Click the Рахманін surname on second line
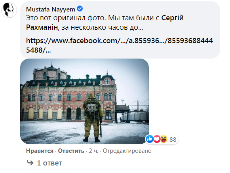This screenshot has height=173, width=230. [42, 27]
